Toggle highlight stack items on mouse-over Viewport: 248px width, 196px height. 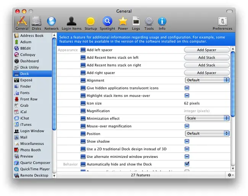coord(187,96)
